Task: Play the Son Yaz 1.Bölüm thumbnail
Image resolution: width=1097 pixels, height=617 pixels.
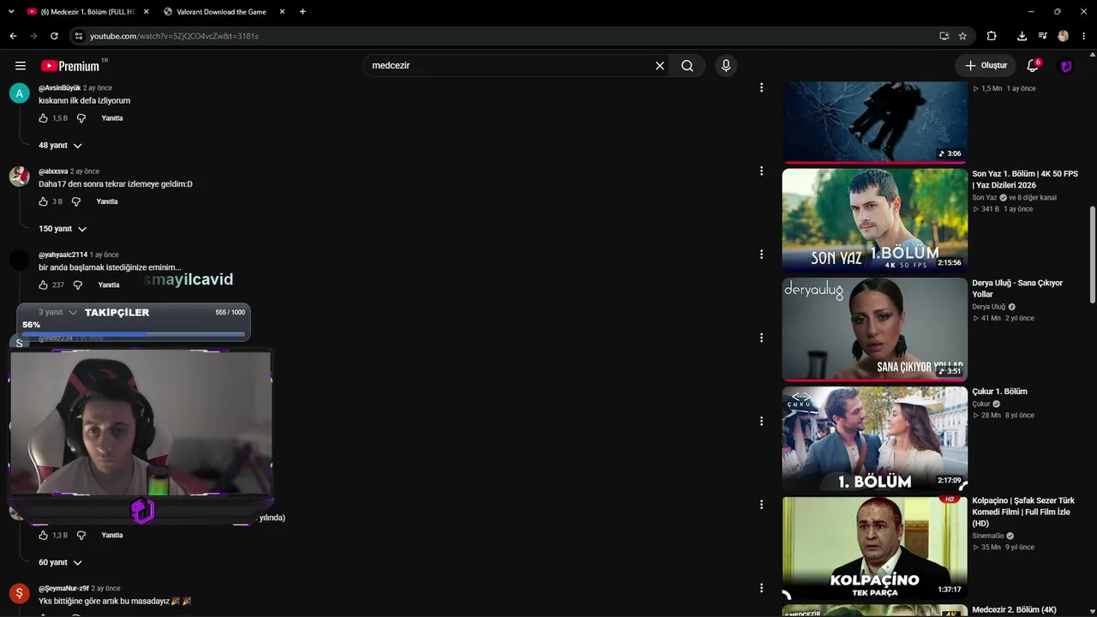Action: pyautogui.click(x=875, y=220)
